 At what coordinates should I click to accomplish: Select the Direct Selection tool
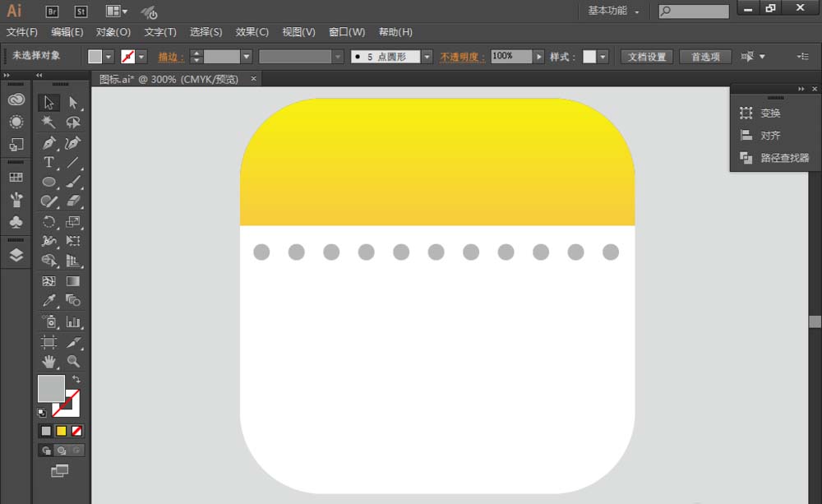pyautogui.click(x=73, y=102)
